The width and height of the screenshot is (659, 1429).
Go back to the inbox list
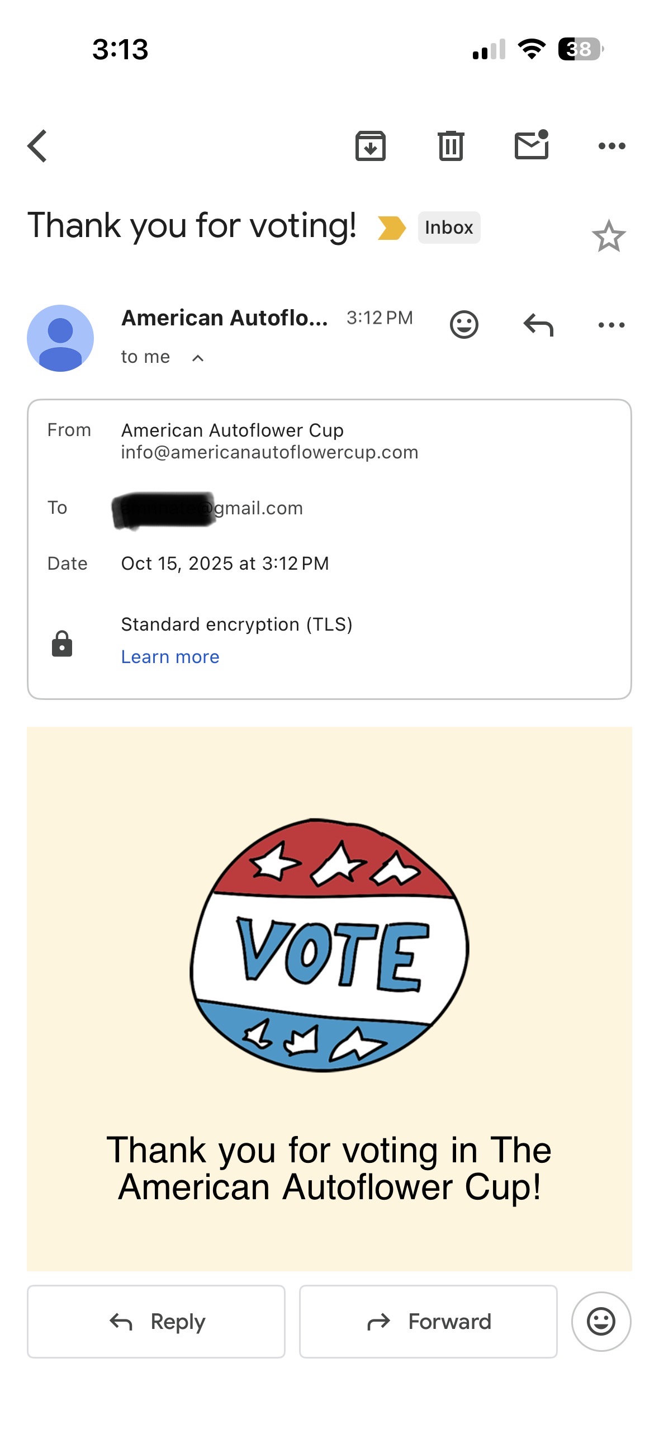[37, 146]
